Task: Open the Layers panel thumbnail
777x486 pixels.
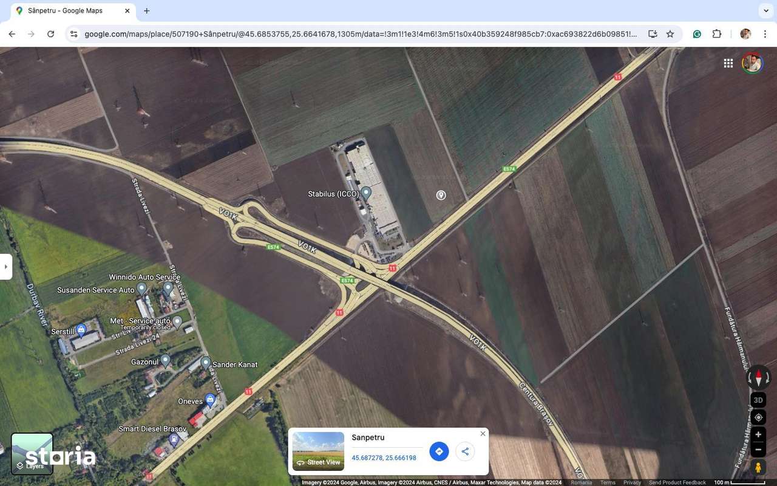Action: pyautogui.click(x=32, y=453)
